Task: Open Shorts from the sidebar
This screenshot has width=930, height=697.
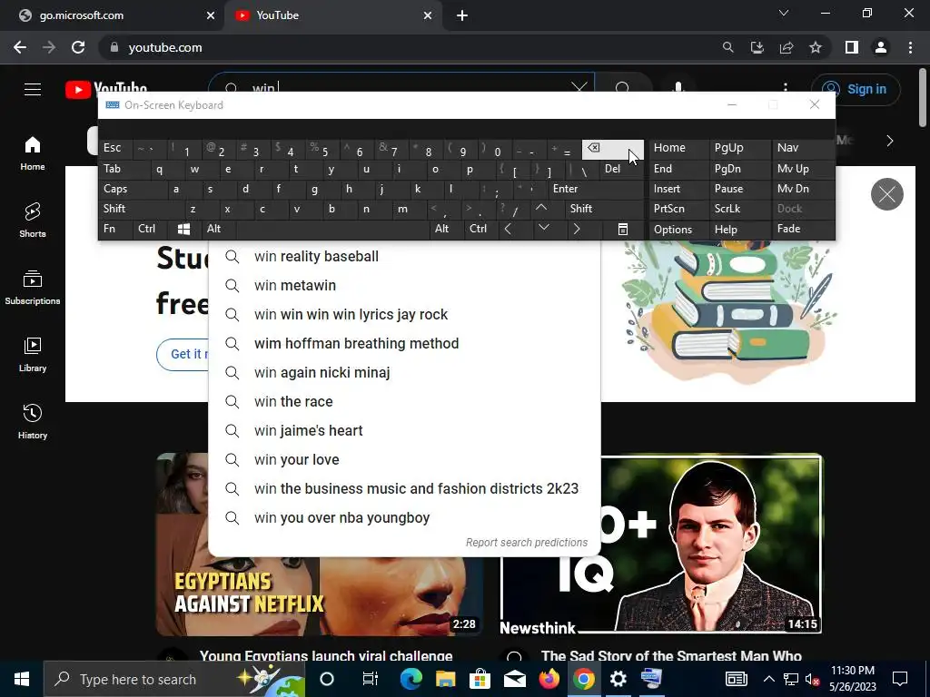Action: tap(33, 220)
